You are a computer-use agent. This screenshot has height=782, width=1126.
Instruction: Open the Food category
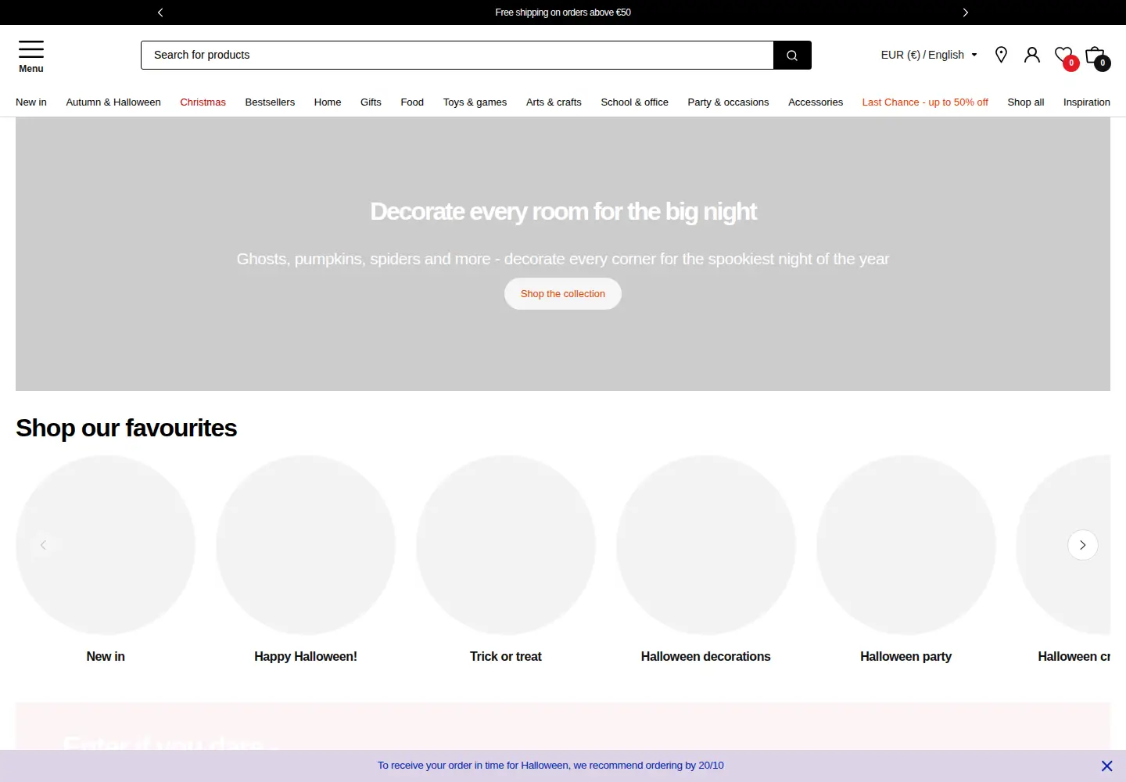coord(412,102)
